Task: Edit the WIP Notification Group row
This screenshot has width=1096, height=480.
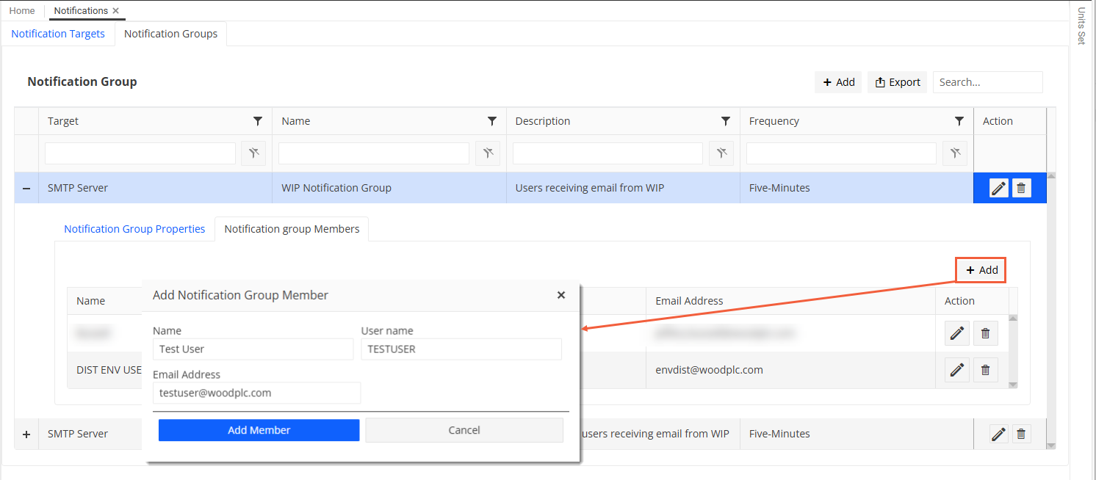Action: click(x=998, y=189)
